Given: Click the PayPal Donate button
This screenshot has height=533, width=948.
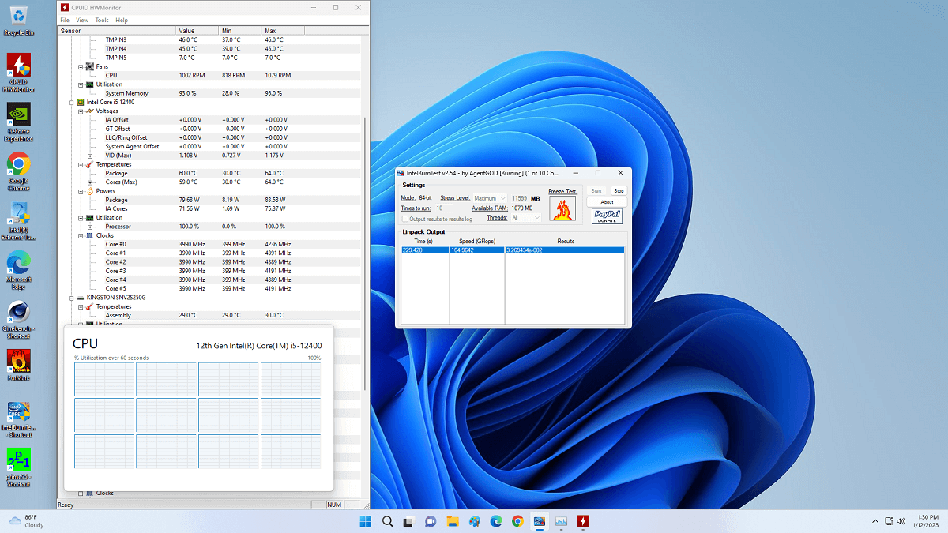Looking at the screenshot, I should [607, 216].
